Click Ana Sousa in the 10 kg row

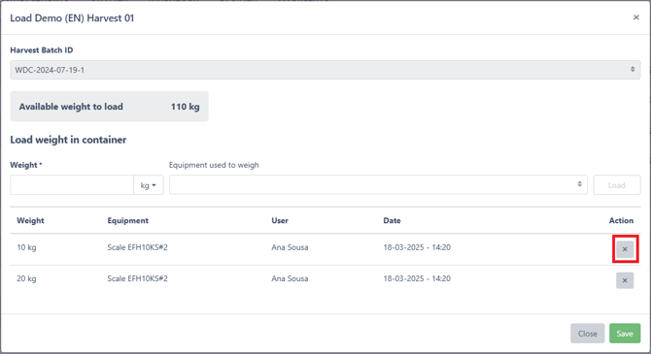pyautogui.click(x=290, y=247)
